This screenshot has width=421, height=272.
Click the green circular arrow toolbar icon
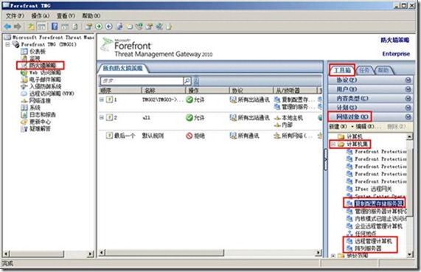click(x=99, y=27)
